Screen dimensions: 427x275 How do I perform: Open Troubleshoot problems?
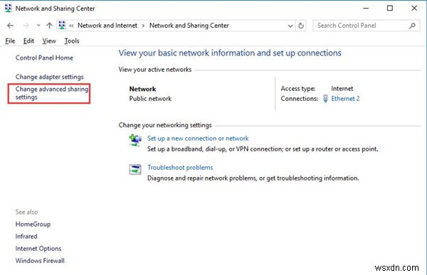coord(180,167)
